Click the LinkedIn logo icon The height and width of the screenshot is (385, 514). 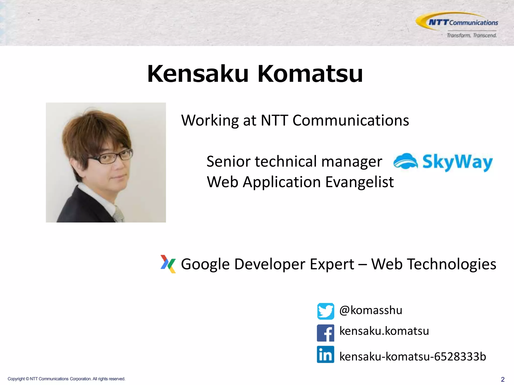[326, 354]
